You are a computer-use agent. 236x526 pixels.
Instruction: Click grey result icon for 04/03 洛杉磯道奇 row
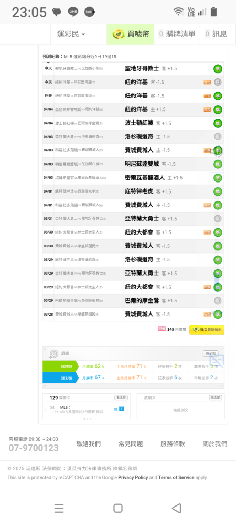pos(218,137)
